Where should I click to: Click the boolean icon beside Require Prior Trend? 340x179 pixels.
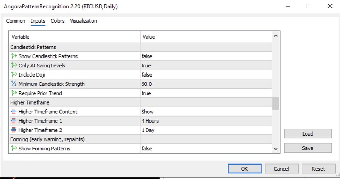14,93
